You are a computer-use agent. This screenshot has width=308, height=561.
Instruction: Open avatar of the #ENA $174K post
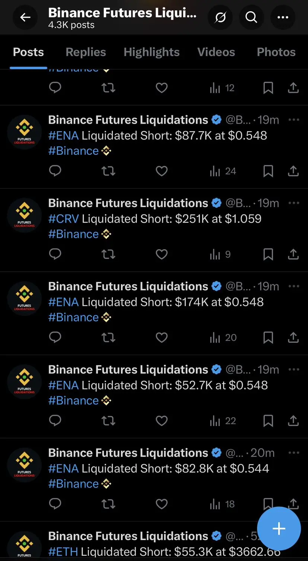click(x=25, y=298)
